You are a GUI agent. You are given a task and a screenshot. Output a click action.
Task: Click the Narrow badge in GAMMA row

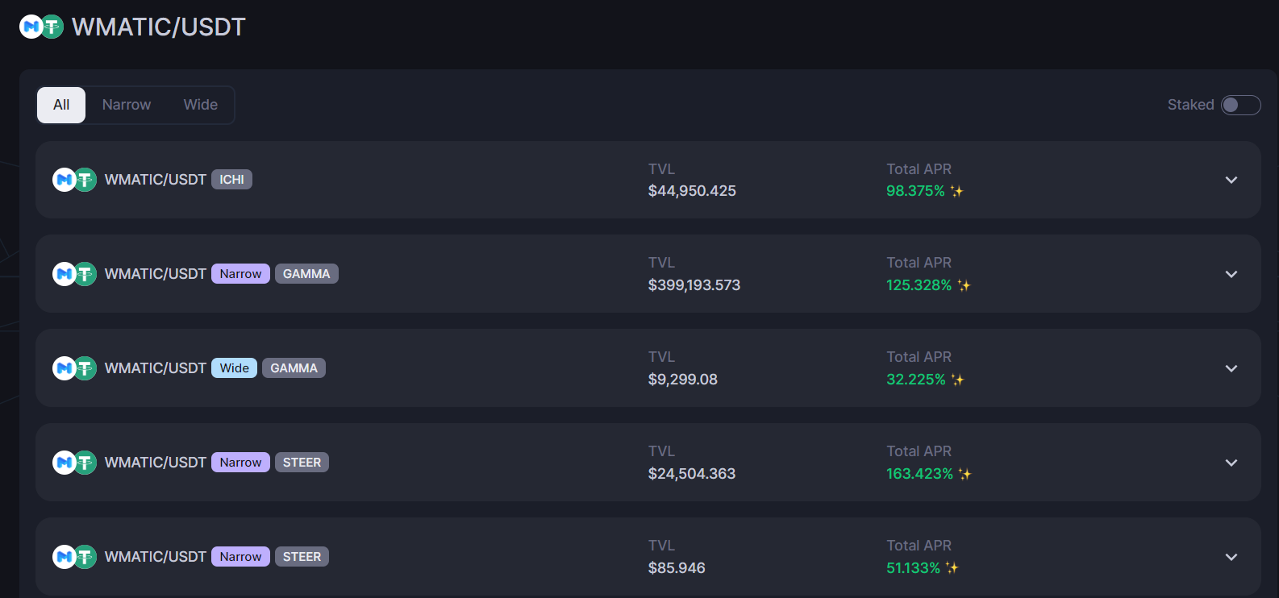(240, 274)
